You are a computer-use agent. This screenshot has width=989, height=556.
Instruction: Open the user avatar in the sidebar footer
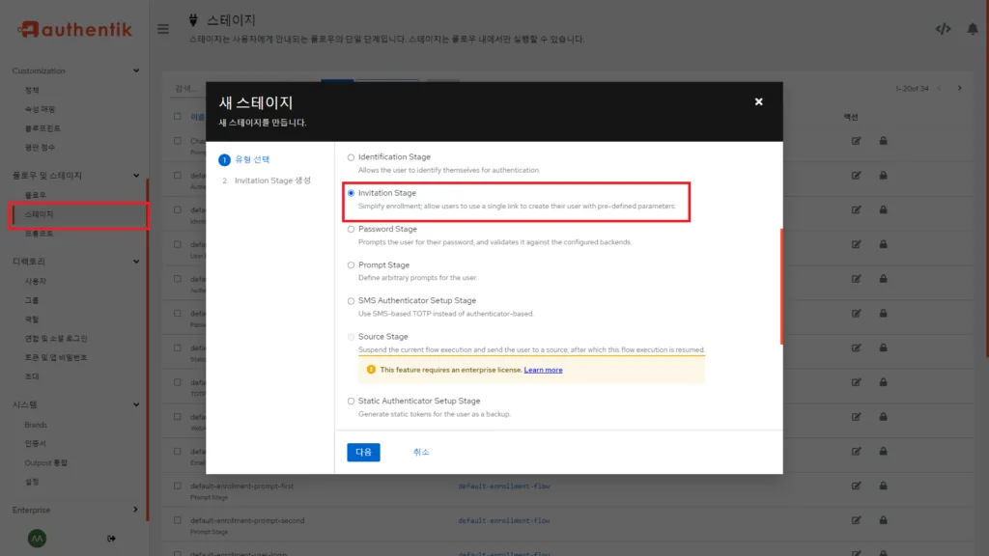[38, 538]
